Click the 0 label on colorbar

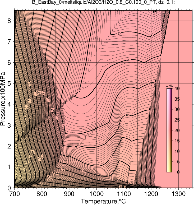click(x=178, y=172)
